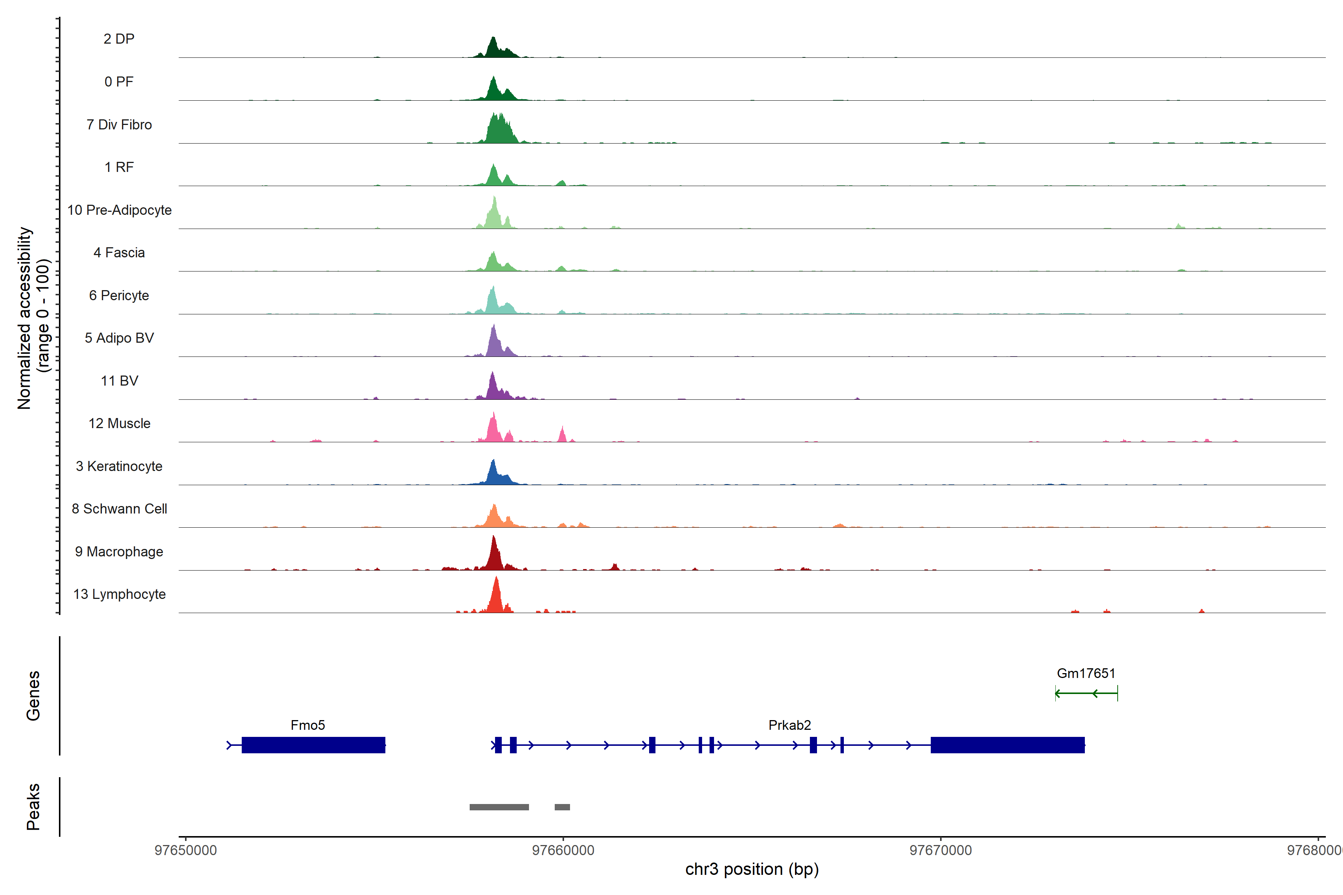
Task: Click the Gm17651 gene label
Action: (x=1086, y=673)
